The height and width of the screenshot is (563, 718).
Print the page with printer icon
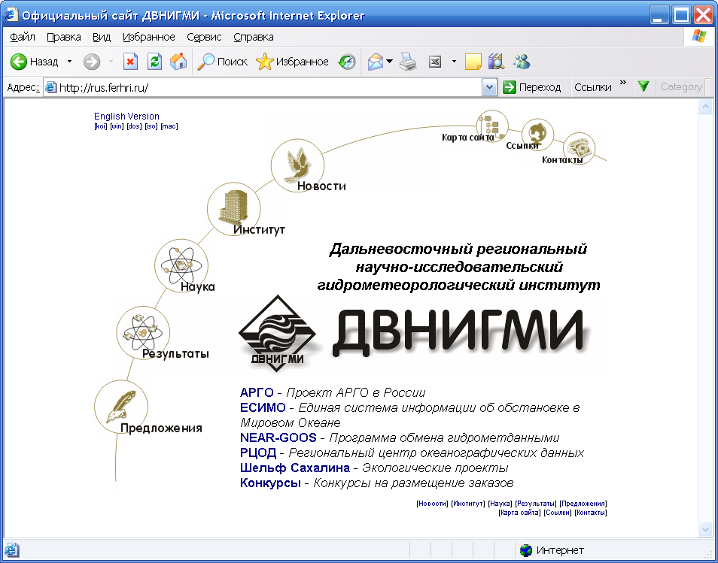pos(407,62)
